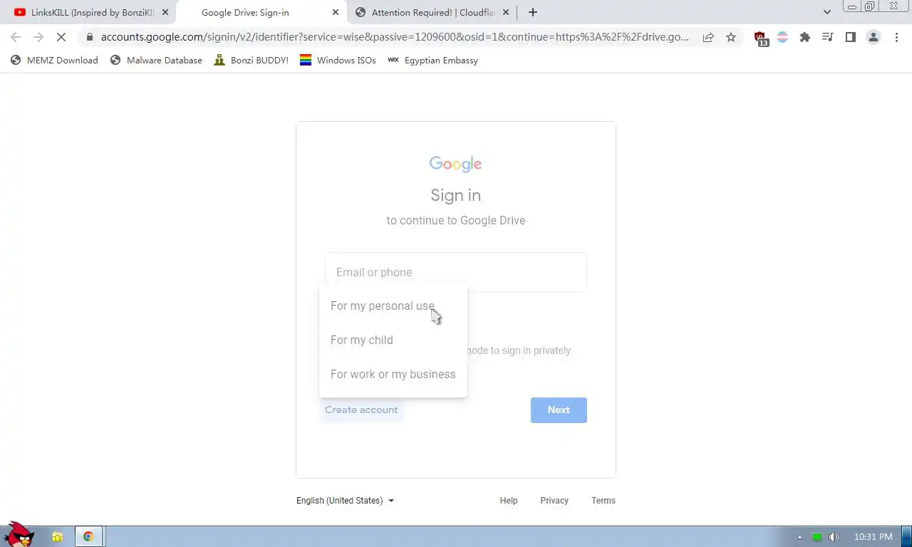Open the Egyptian Embassy bookmark

[x=432, y=60]
